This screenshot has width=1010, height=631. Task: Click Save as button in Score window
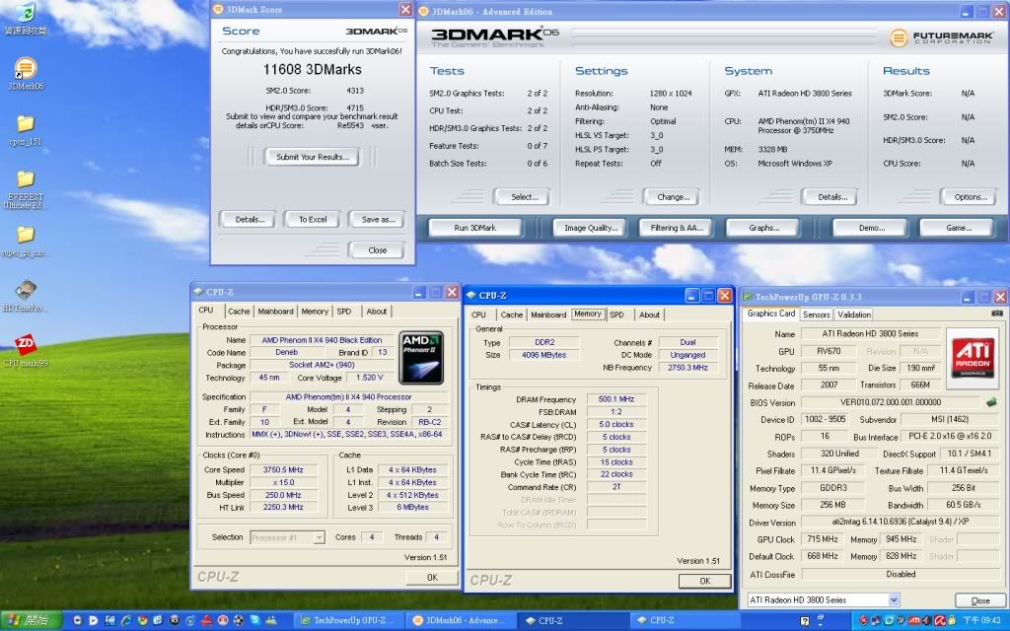[x=378, y=220]
